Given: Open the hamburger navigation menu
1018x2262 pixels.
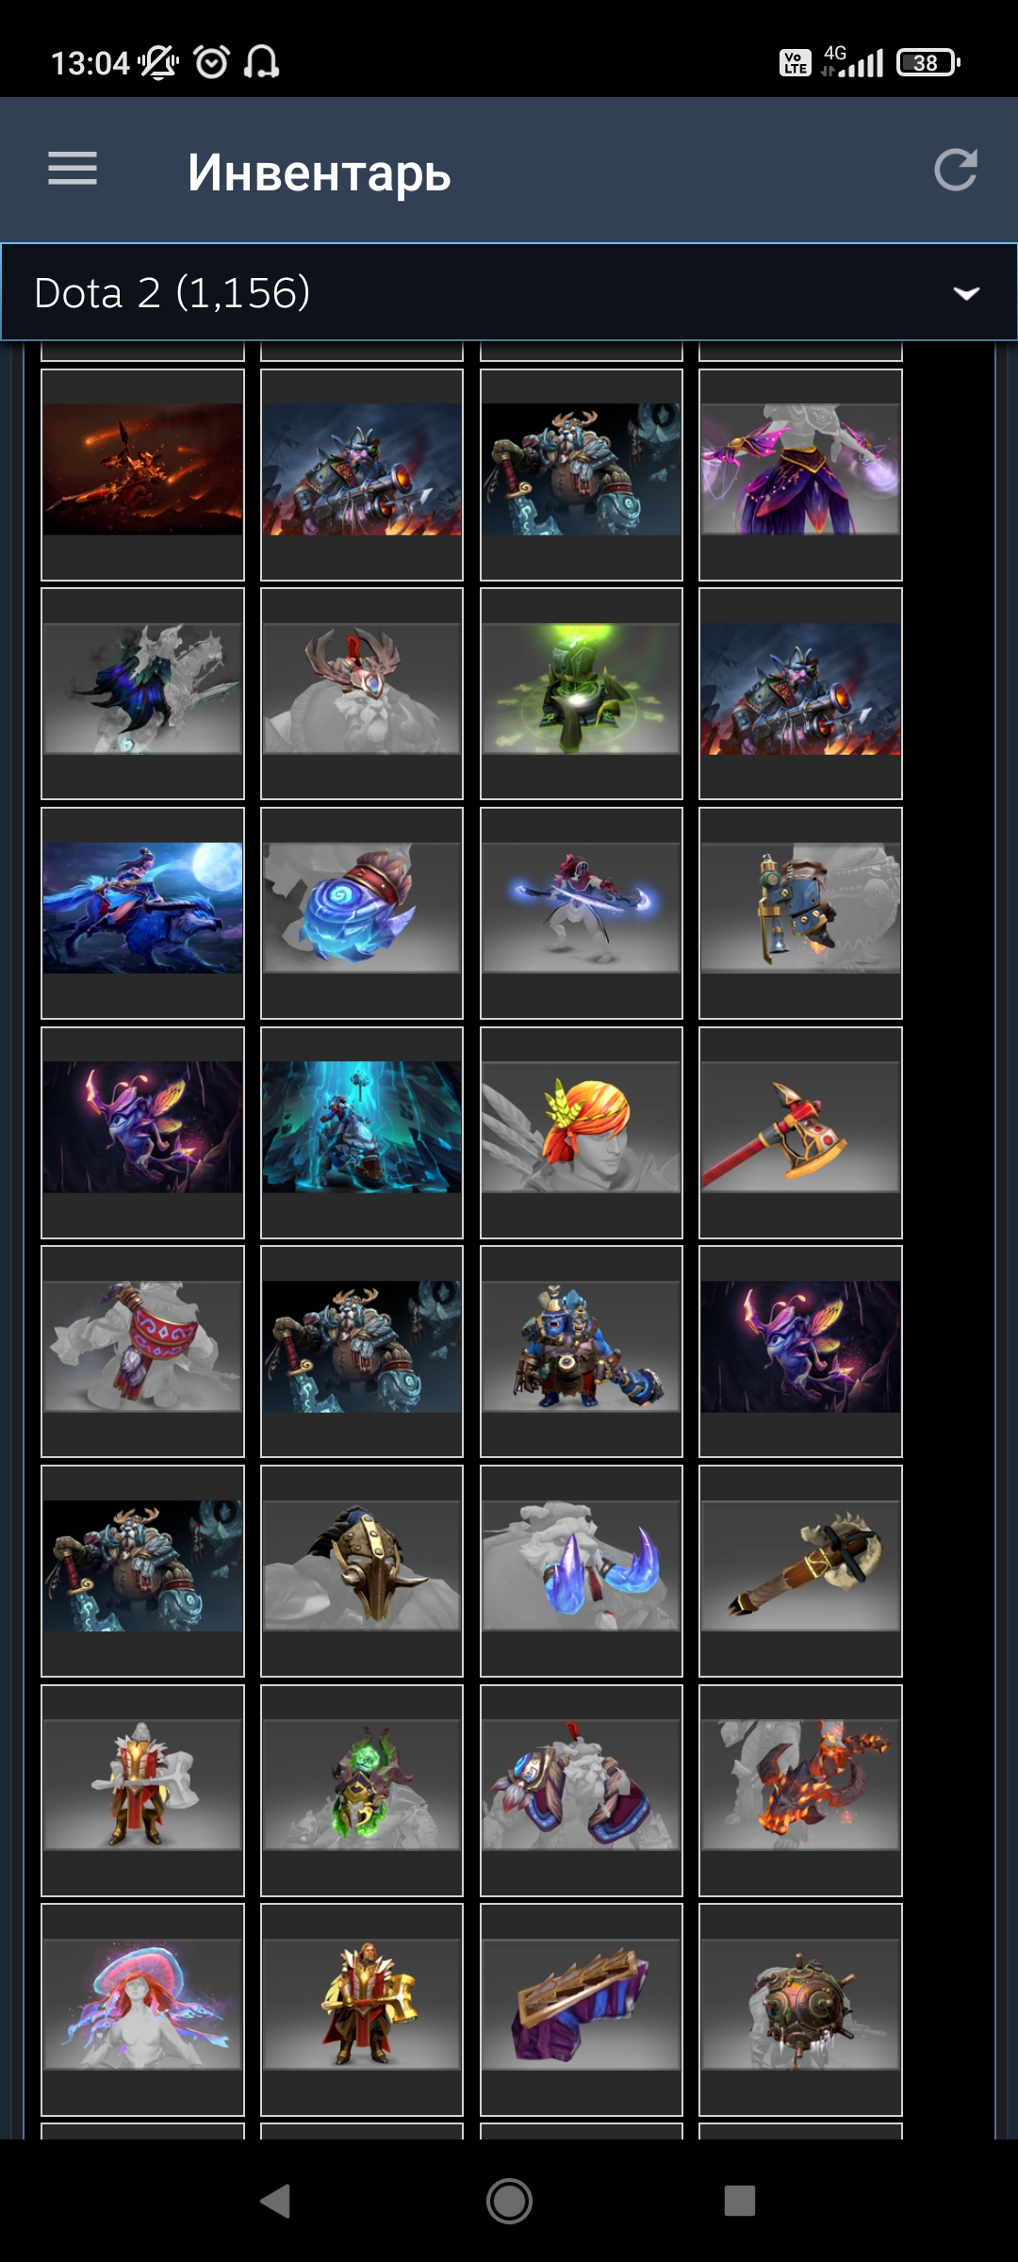Looking at the screenshot, I should pyautogui.click(x=73, y=170).
